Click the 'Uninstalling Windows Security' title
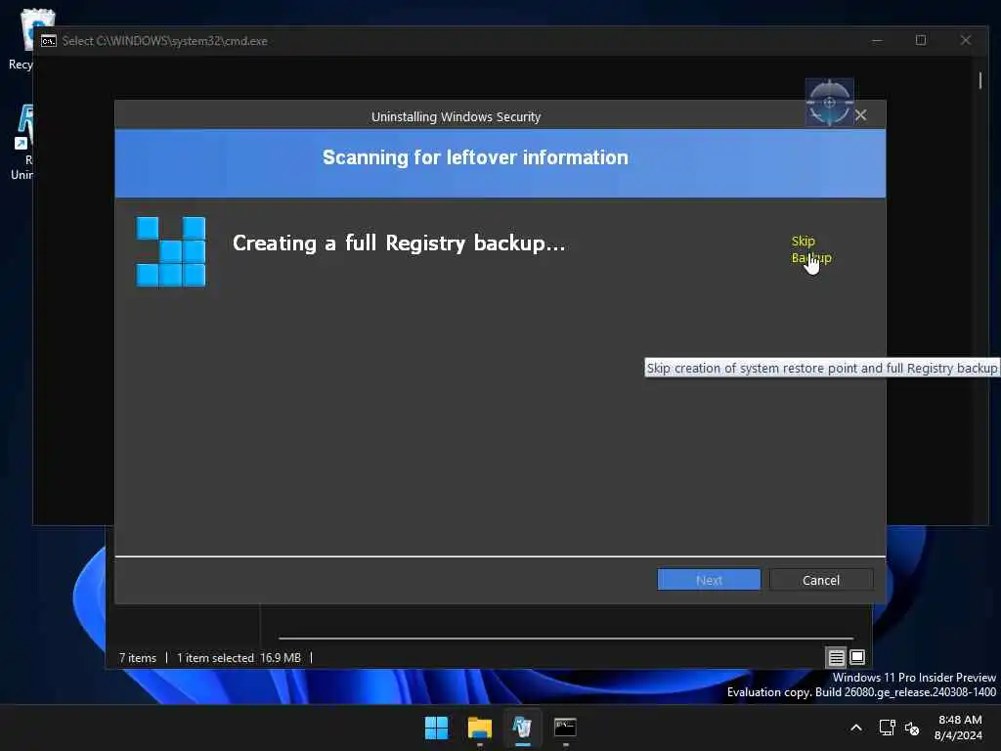The height and width of the screenshot is (751, 1001). pyautogui.click(x=456, y=117)
